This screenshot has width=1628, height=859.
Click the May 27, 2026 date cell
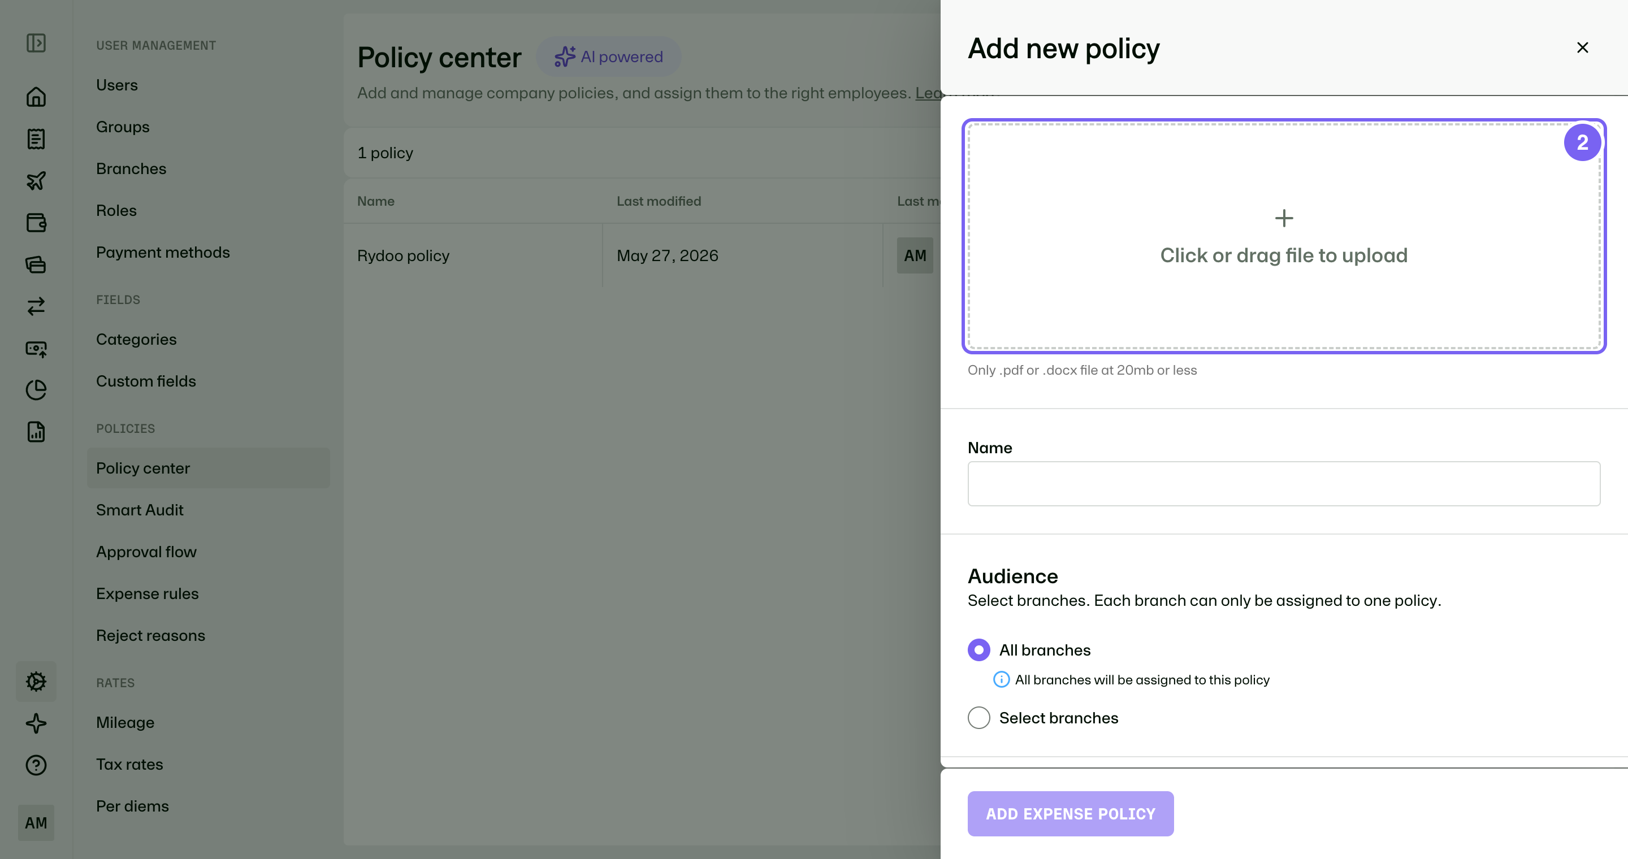coord(668,255)
